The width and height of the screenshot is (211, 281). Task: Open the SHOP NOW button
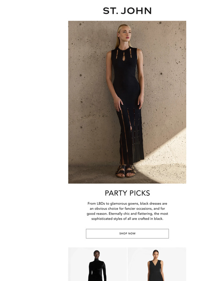click(x=127, y=233)
